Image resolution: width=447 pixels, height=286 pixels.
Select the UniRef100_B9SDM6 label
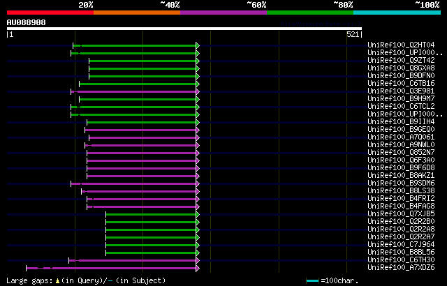coord(401,183)
